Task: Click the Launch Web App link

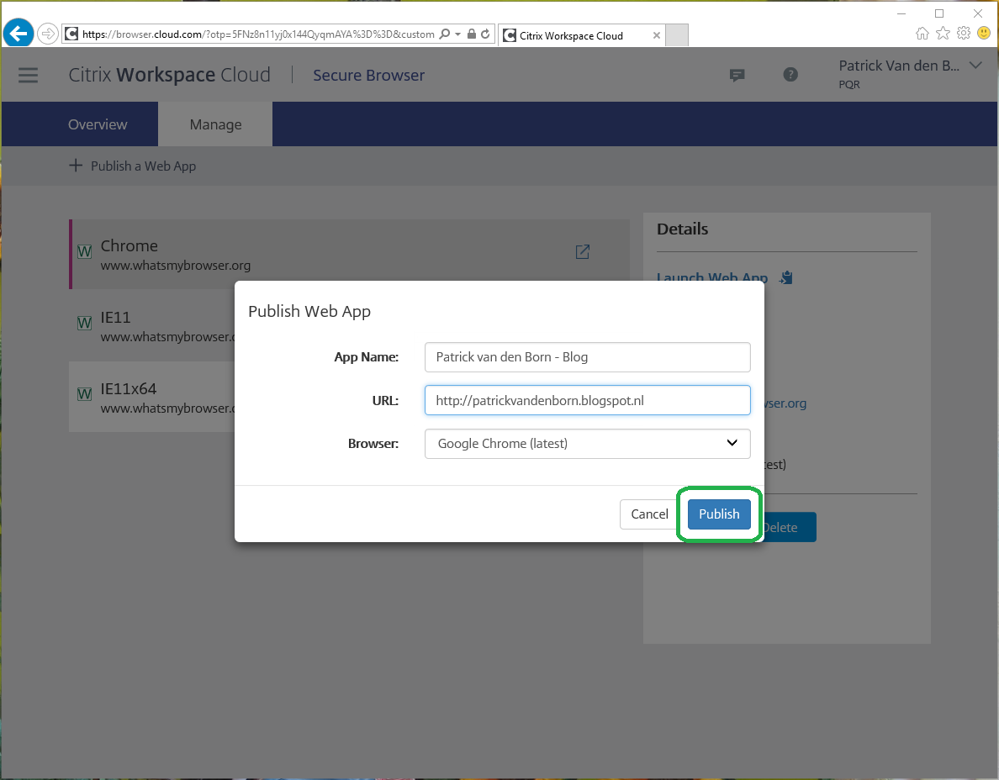Action: [x=711, y=277]
